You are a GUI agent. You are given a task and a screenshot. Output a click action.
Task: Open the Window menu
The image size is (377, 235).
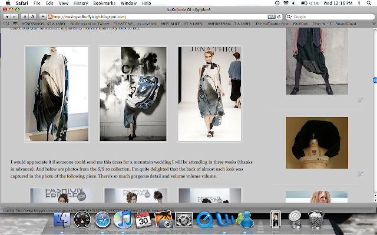tap(128, 3)
